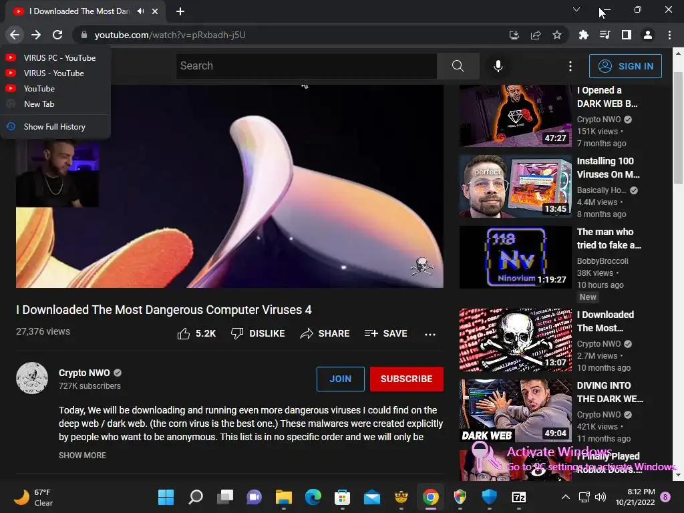Show hidden tray icons chevron
684x513 pixels.
coord(565,497)
